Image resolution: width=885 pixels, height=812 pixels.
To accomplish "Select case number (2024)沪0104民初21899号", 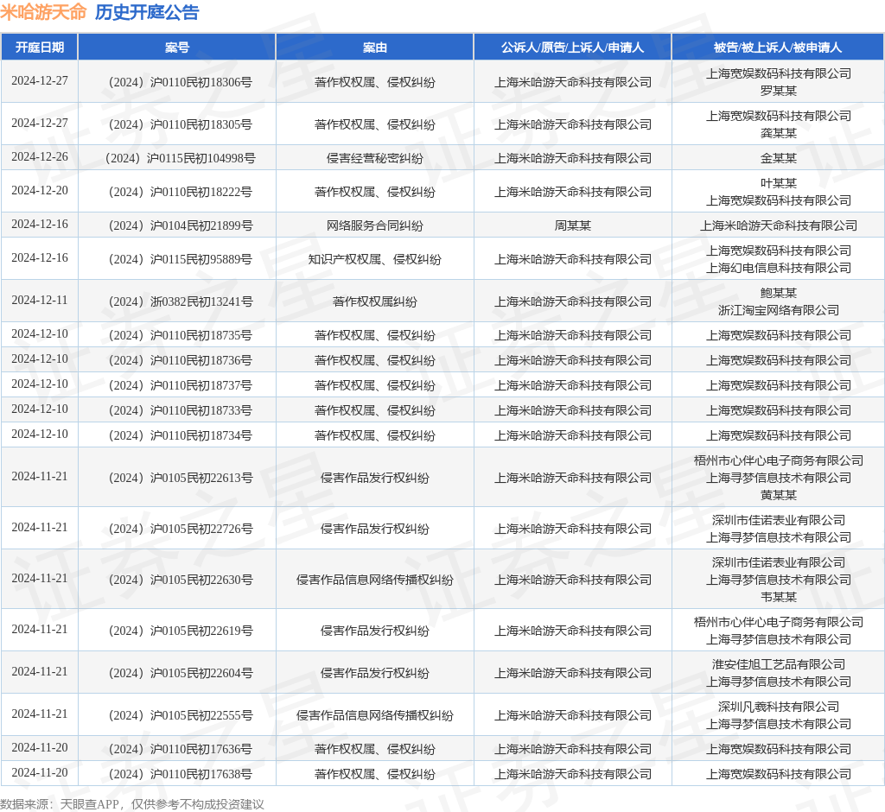I will tap(180, 225).
